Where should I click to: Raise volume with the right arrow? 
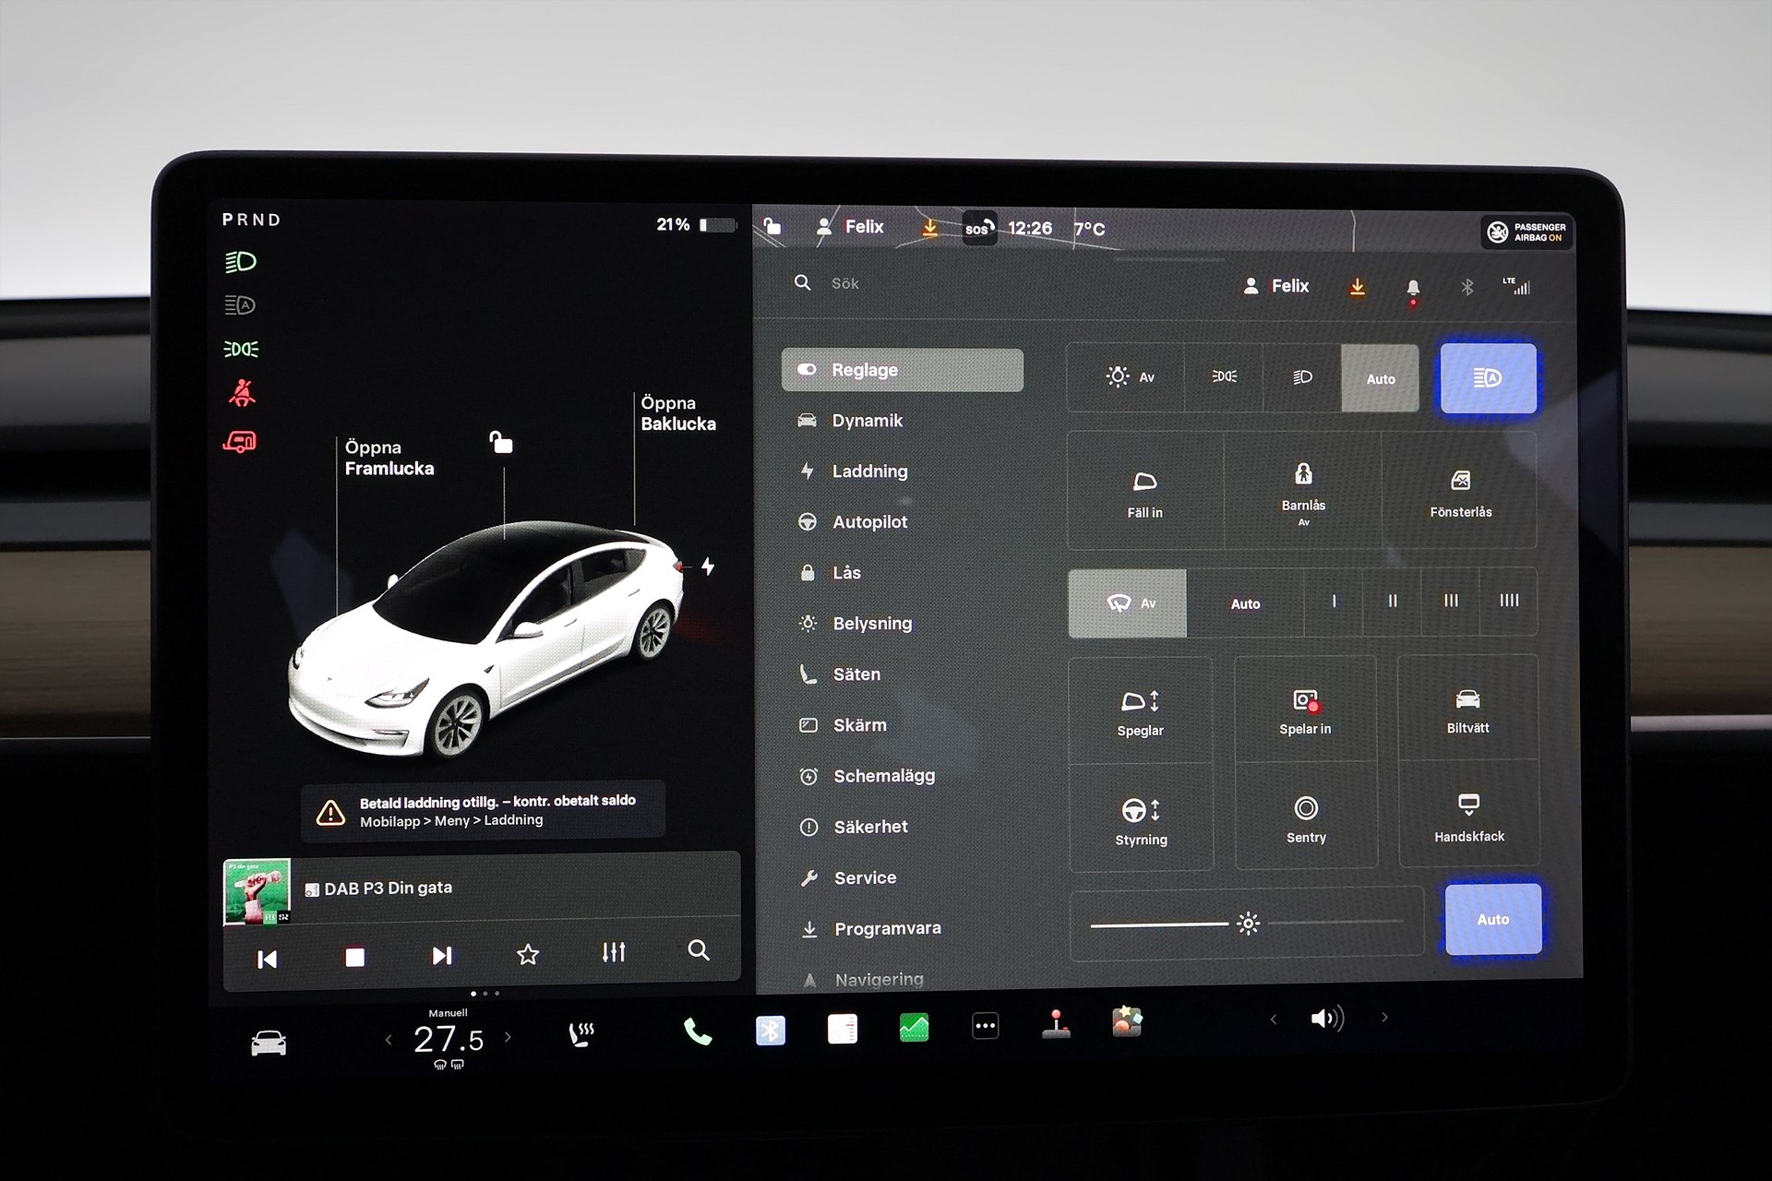coord(1384,1018)
